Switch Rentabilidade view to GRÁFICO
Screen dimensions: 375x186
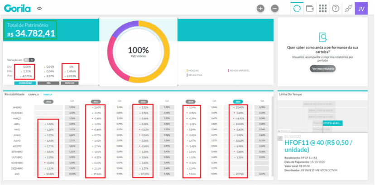[34, 95]
